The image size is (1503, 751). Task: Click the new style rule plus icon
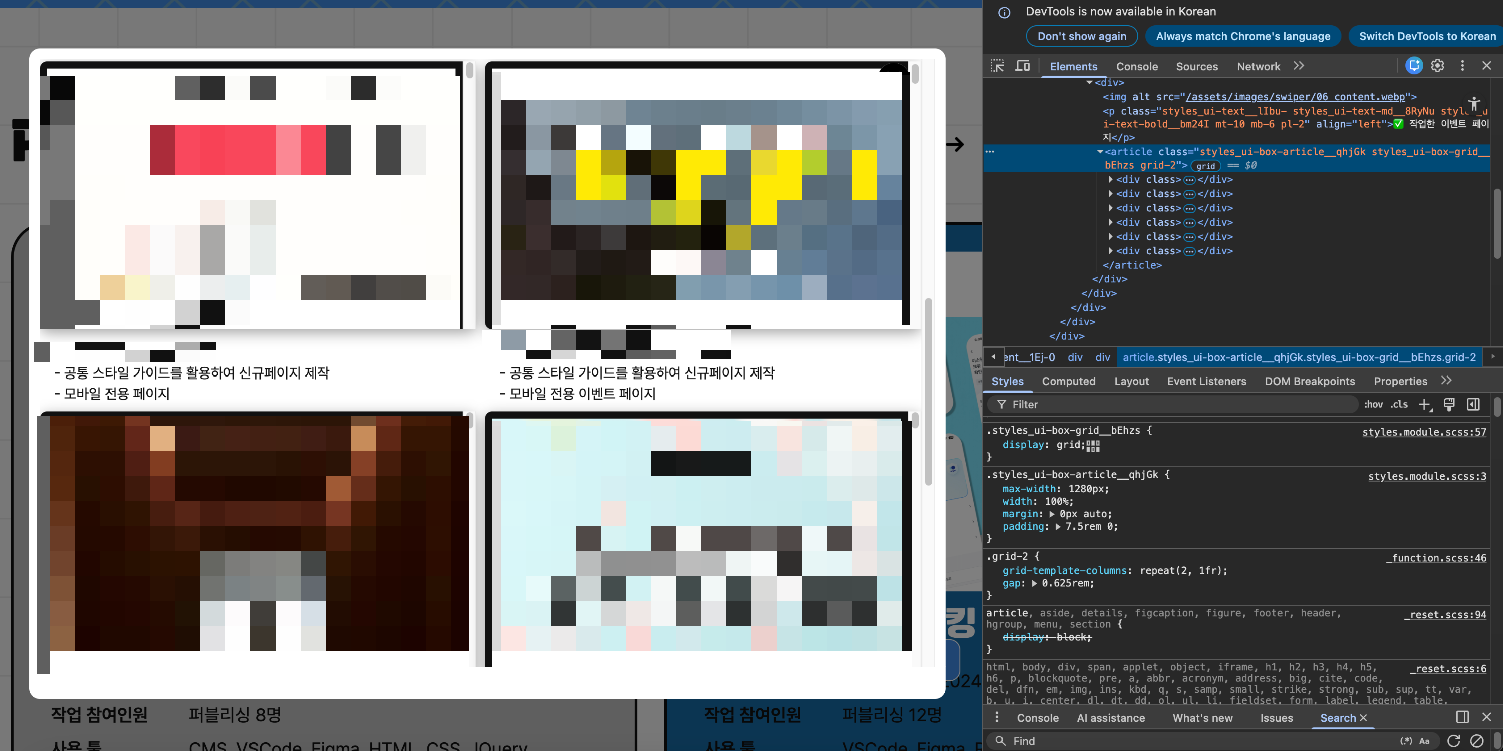[x=1424, y=404]
